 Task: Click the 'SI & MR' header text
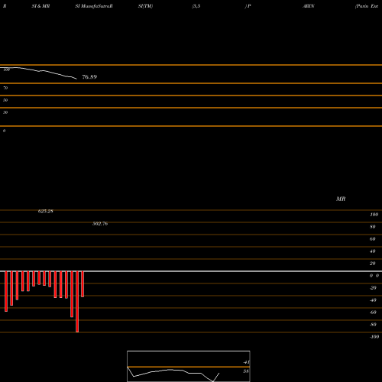pyautogui.click(x=40, y=6)
